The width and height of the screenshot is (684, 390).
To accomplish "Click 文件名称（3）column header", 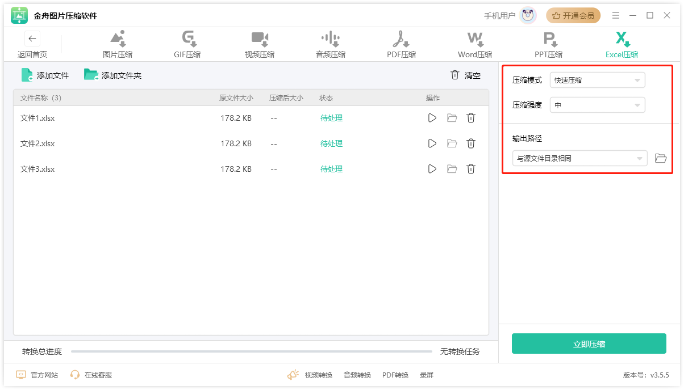I will pyautogui.click(x=41, y=98).
